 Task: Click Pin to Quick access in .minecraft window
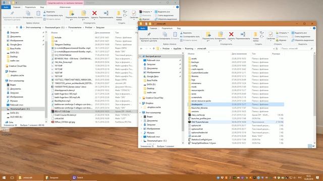[x=149, y=34]
